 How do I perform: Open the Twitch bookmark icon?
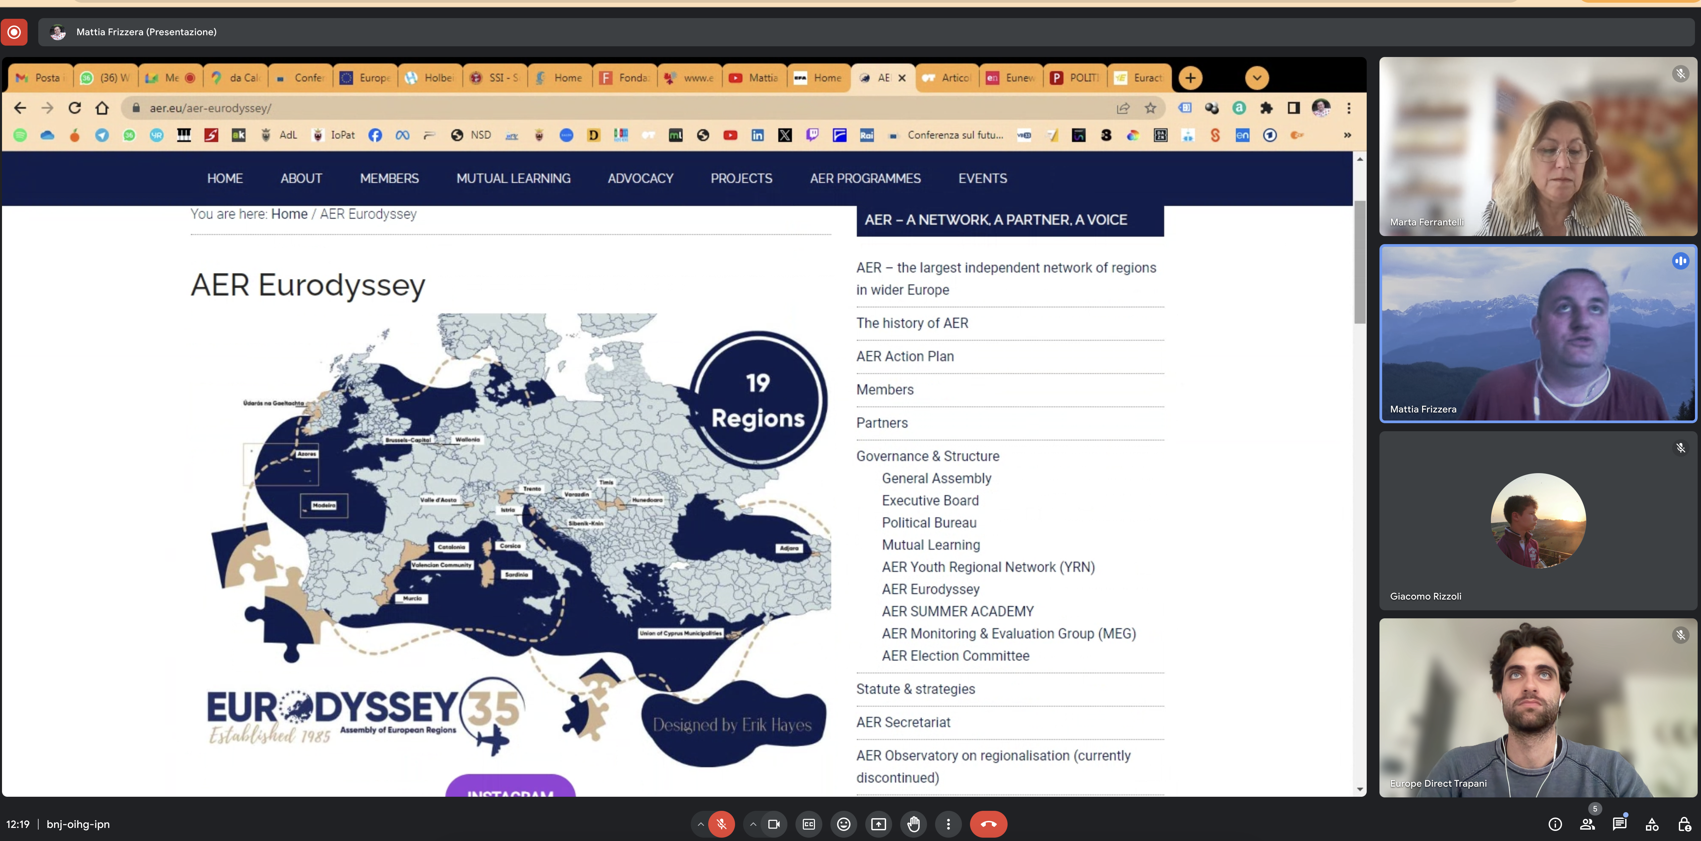click(812, 135)
